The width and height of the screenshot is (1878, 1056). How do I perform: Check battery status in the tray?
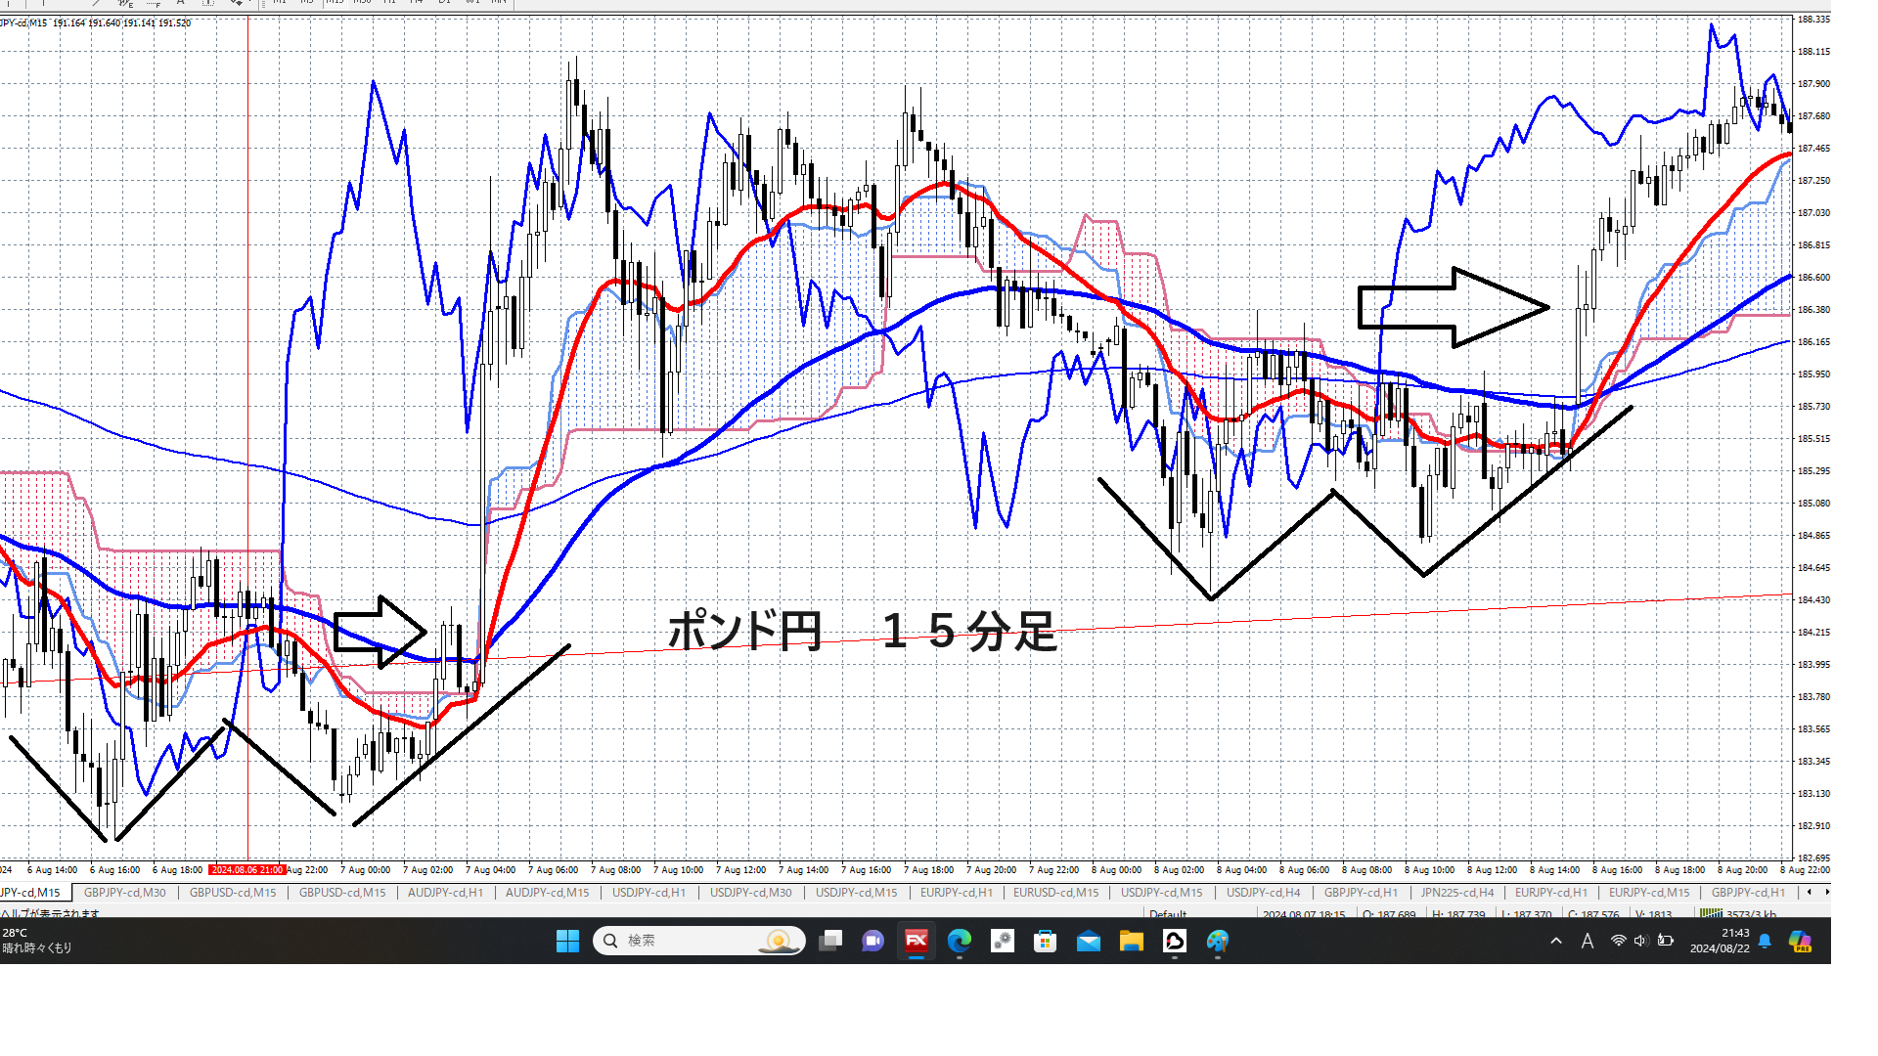[1665, 941]
